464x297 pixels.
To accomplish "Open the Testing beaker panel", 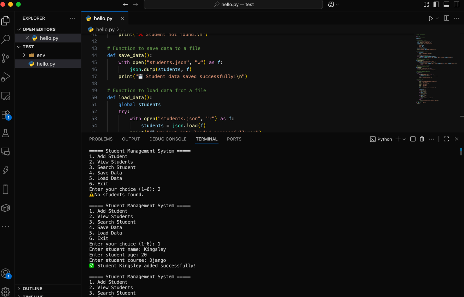I will [x=6, y=133].
